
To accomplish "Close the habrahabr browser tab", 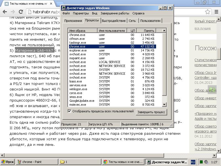I will click(51, 4).
